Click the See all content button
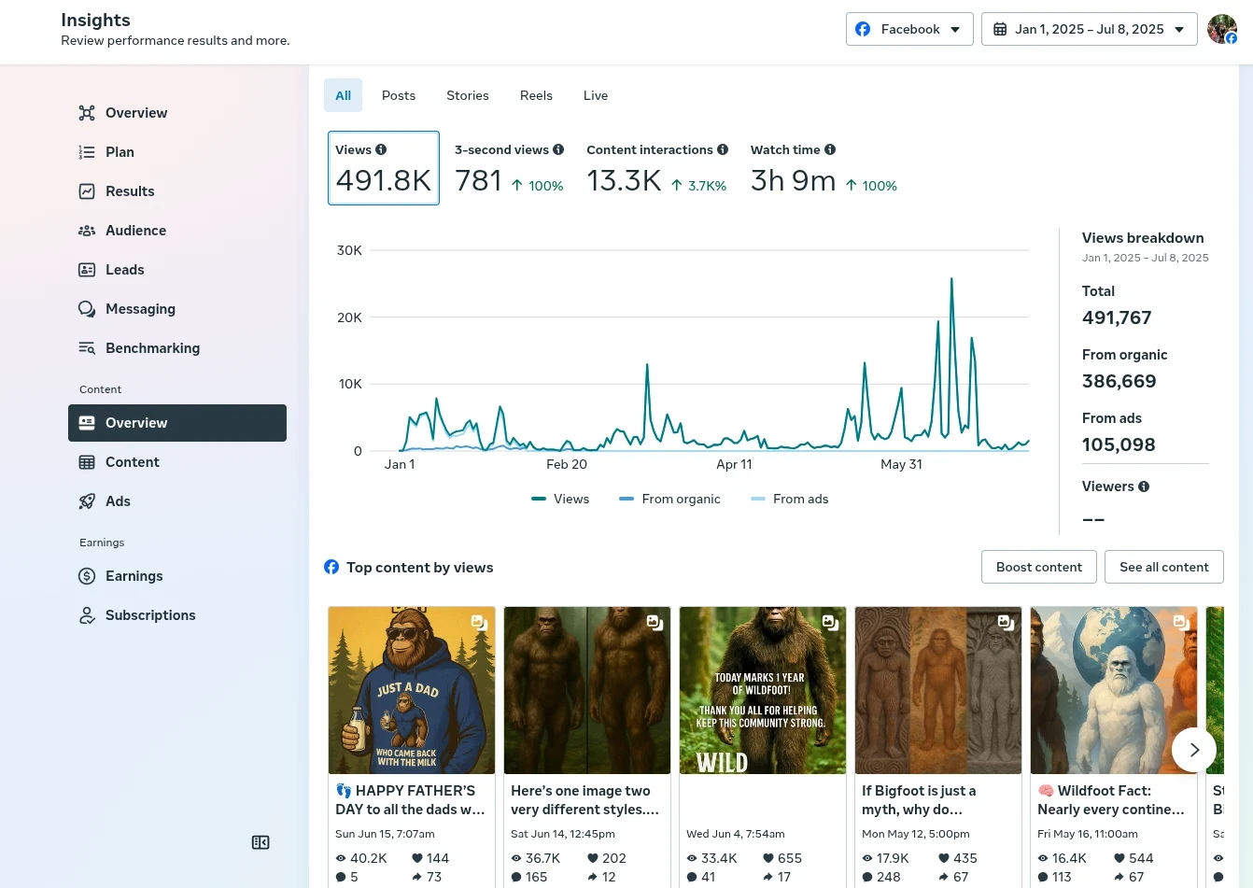 (x=1164, y=567)
